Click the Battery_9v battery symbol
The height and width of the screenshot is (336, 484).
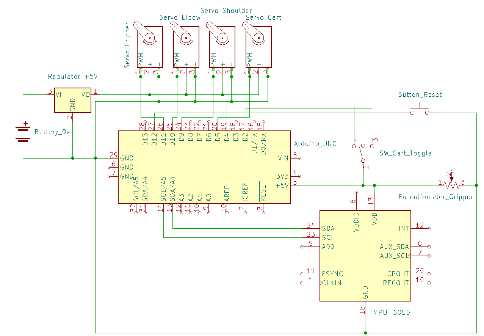pyautogui.click(x=23, y=134)
